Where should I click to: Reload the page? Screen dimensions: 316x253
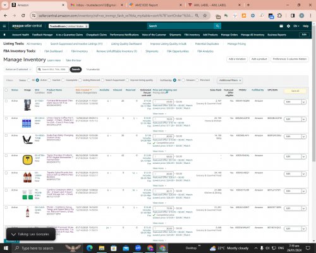(23, 16)
